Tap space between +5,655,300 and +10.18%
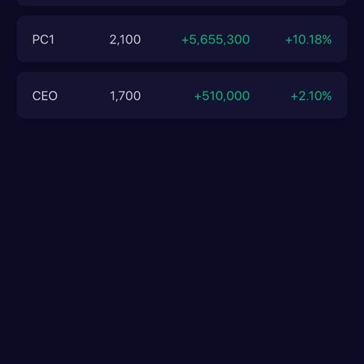Viewport: 364px width, 364px height. click(267, 40)
